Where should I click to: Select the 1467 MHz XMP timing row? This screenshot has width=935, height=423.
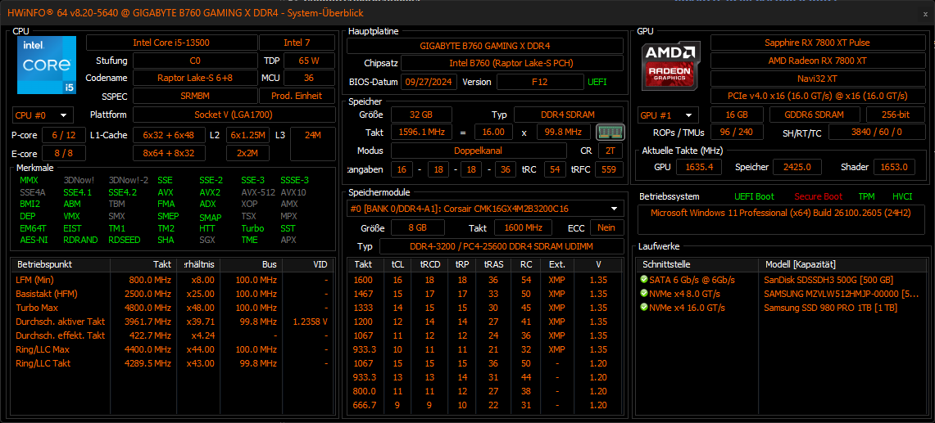tap(485, 294)
